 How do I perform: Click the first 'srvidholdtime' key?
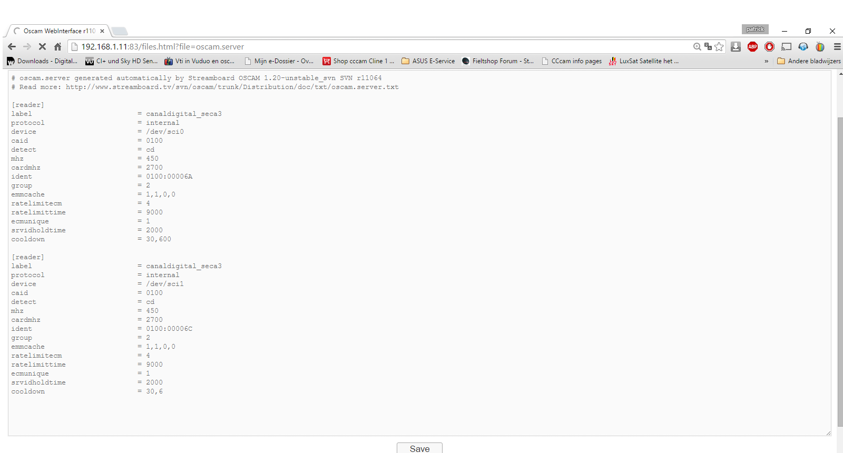38,230
